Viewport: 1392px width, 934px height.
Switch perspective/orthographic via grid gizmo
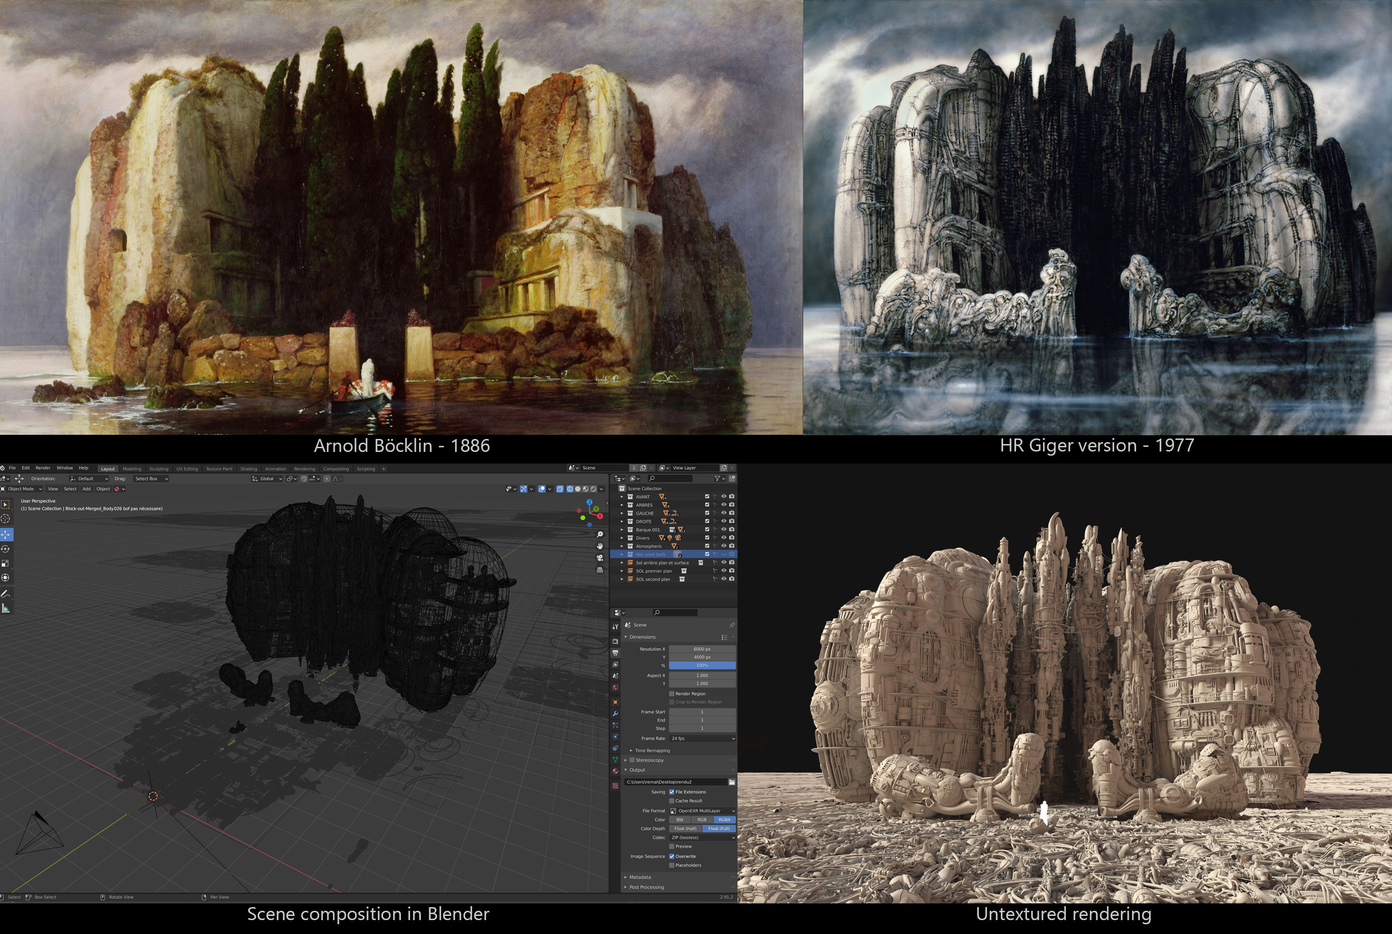600,570
